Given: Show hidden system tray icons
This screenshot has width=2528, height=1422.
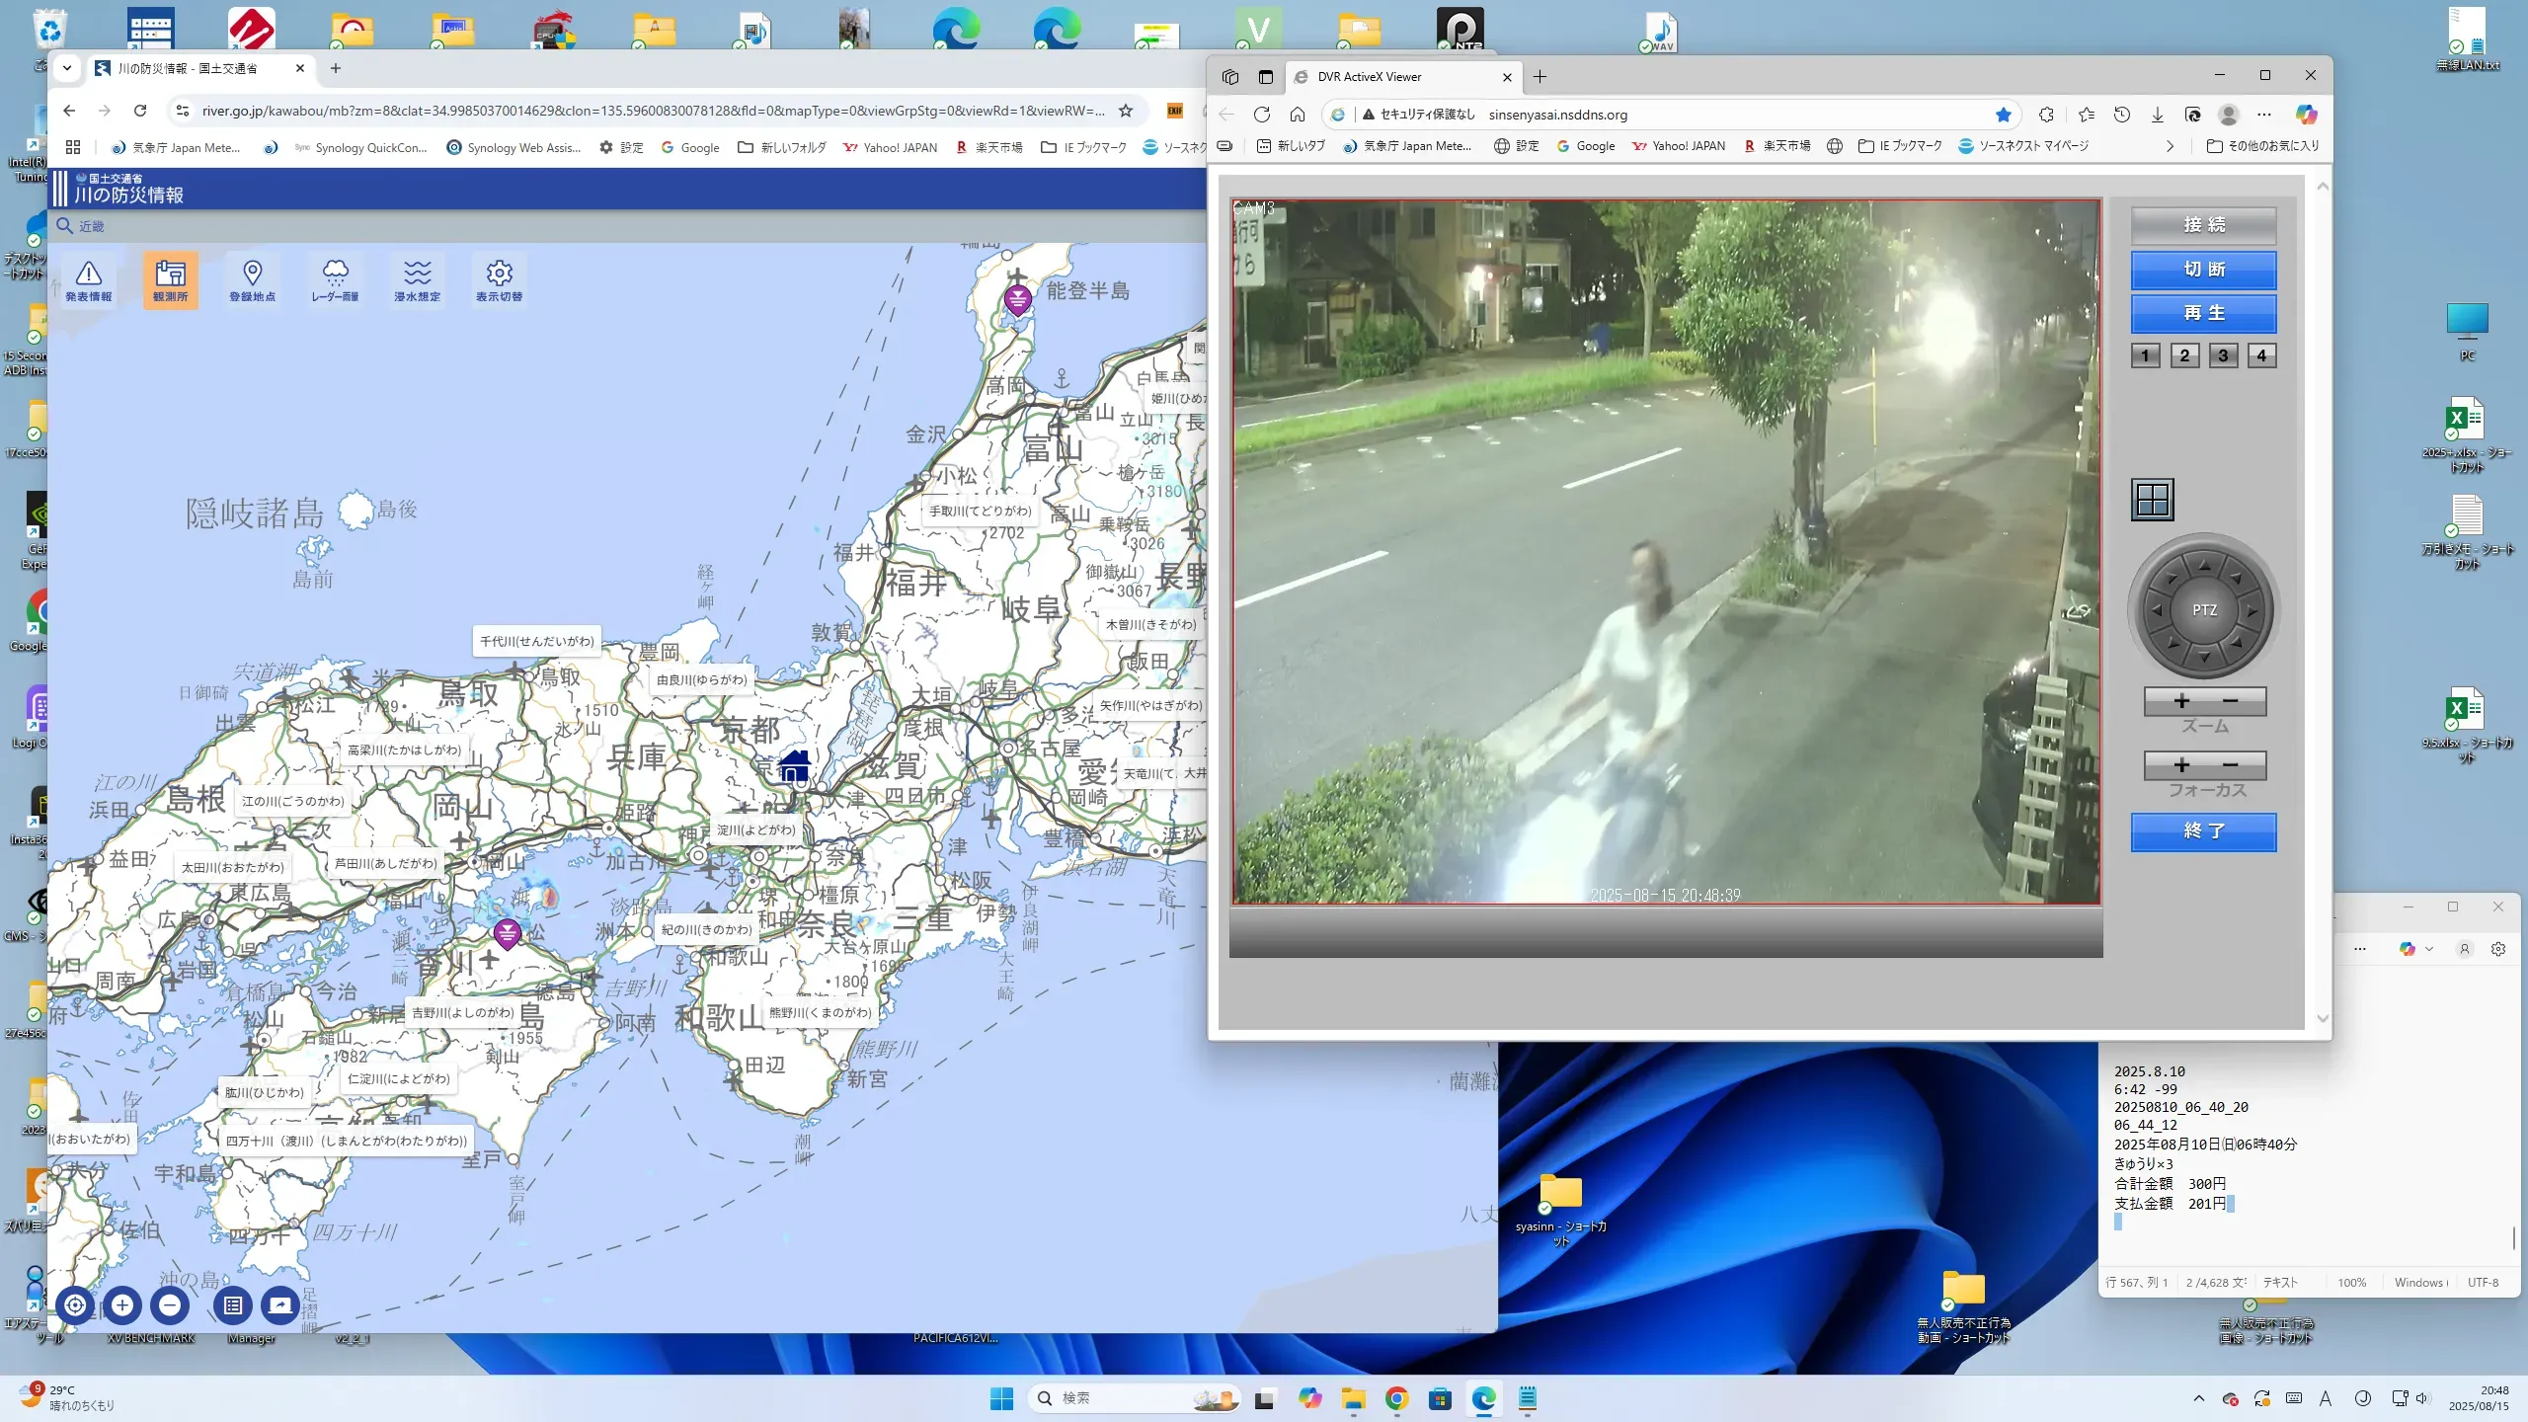Looking at the screenshot, I should coord(2198,1398).
